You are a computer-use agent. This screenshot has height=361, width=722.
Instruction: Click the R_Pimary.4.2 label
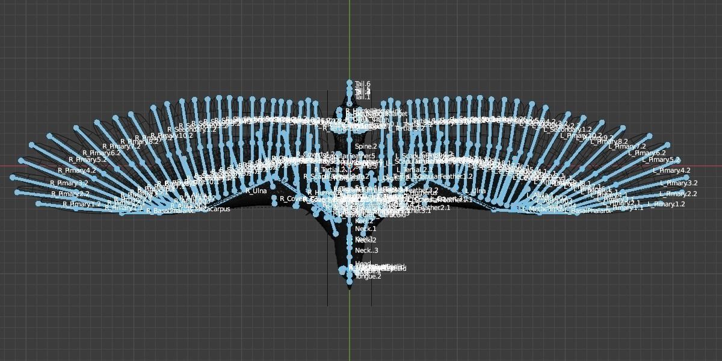[77, 170]
